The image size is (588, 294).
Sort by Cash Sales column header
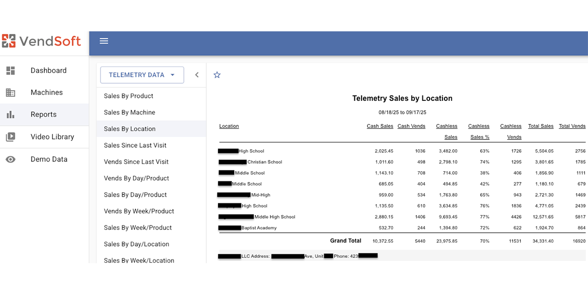click(380, 126)
